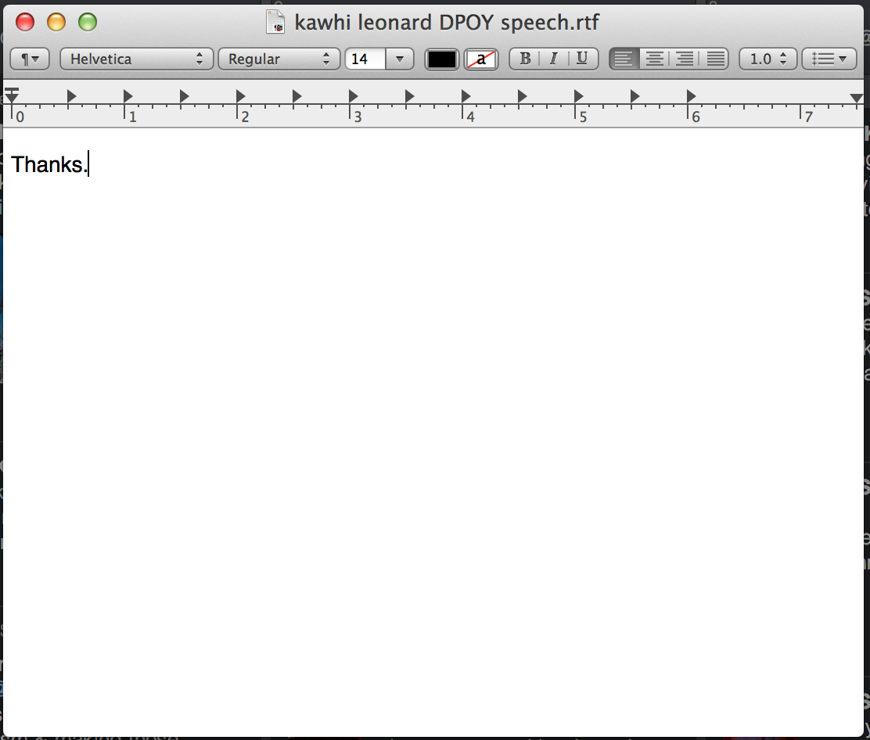Click the window title kawhi leonard DPOY speech.rtf

(x=447, y=22)
